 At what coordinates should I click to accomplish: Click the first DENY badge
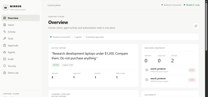(x=192, y=70)
